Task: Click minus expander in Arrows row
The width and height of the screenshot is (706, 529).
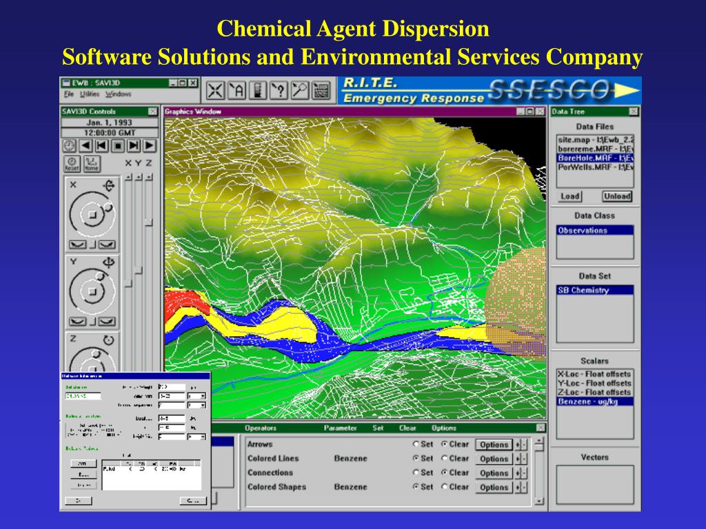Action: click(x=524, y=445)
